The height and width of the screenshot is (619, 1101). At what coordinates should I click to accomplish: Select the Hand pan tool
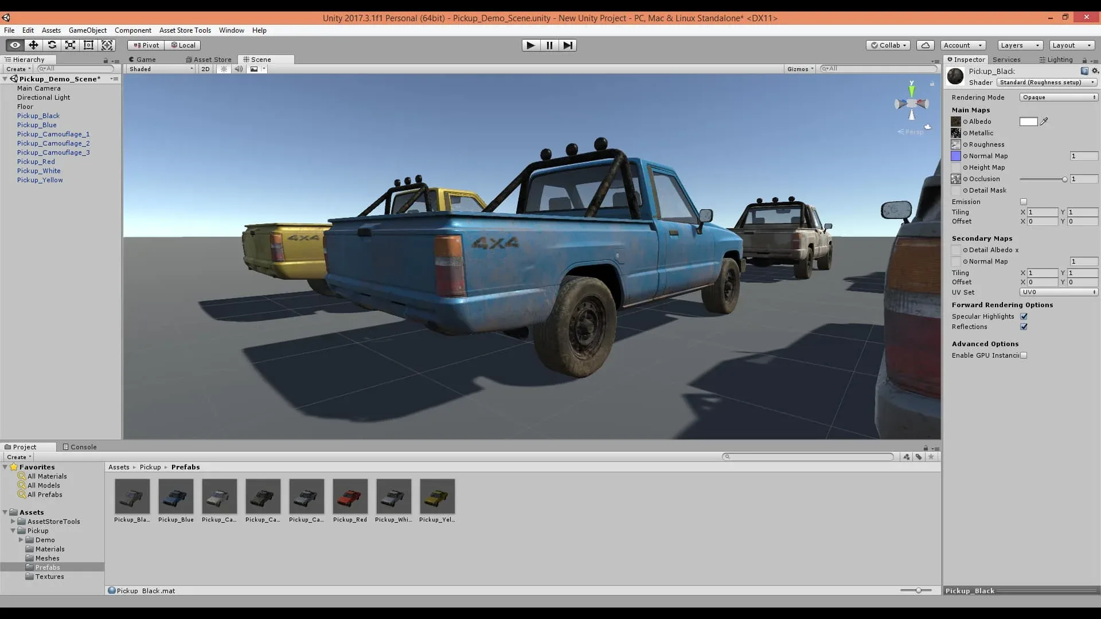click(x=14, y=45)
